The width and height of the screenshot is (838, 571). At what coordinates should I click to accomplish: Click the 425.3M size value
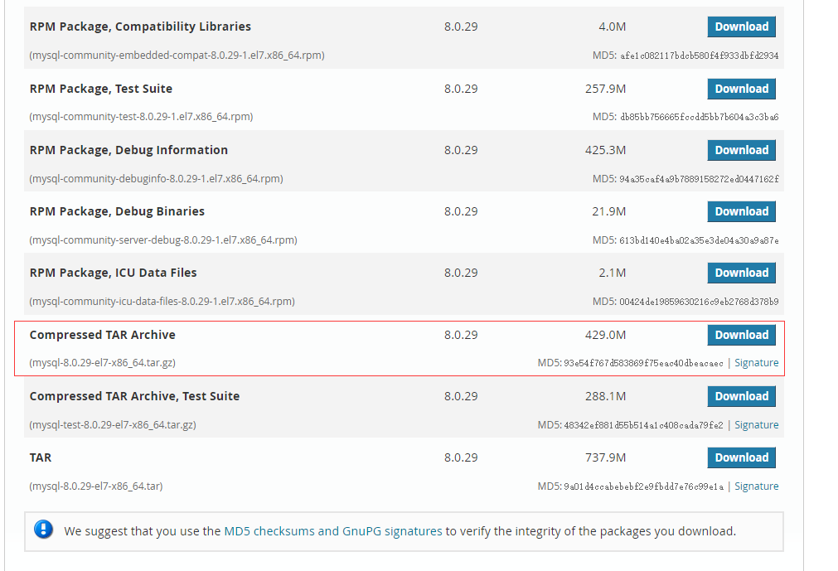(606, 150)
